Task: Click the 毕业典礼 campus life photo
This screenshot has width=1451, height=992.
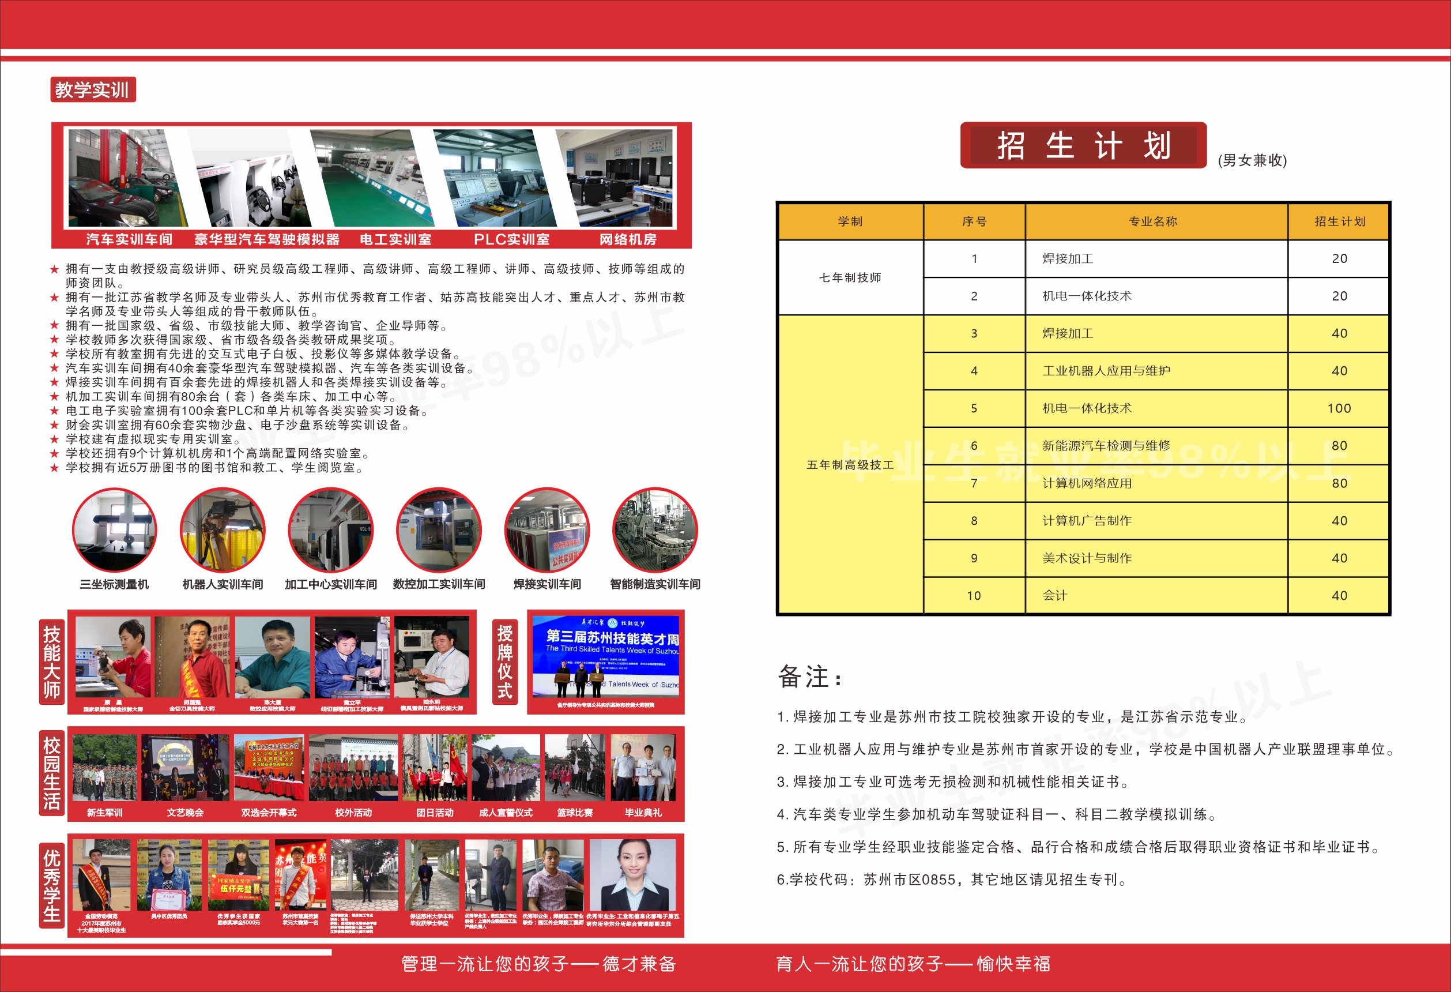Action: click(643, 768)
